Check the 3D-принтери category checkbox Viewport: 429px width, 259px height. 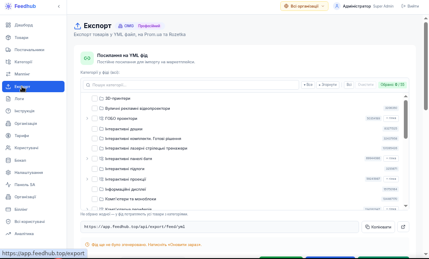(95, 98)
